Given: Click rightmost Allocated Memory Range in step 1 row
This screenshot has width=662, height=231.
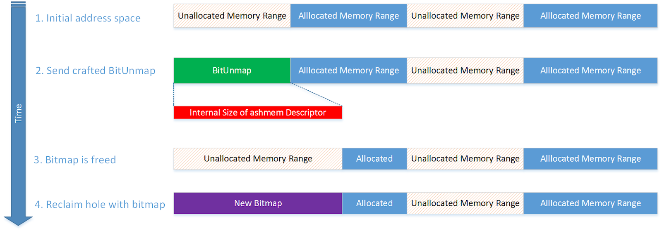Looking at the screenshot, I should [590, 16].
